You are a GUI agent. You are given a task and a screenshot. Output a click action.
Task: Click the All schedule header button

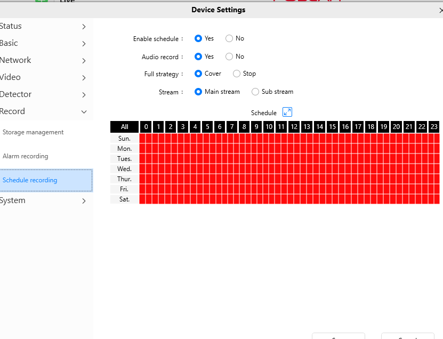click(x=125, y=127)
